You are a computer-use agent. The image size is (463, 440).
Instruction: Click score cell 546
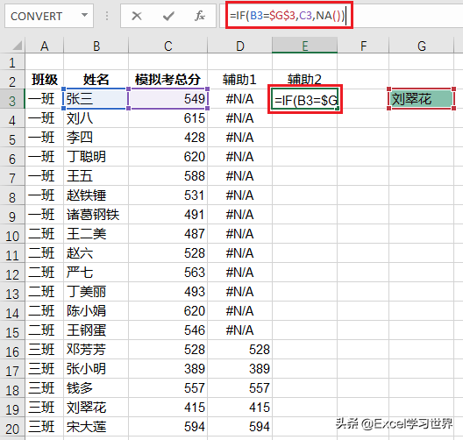(168, 330)
